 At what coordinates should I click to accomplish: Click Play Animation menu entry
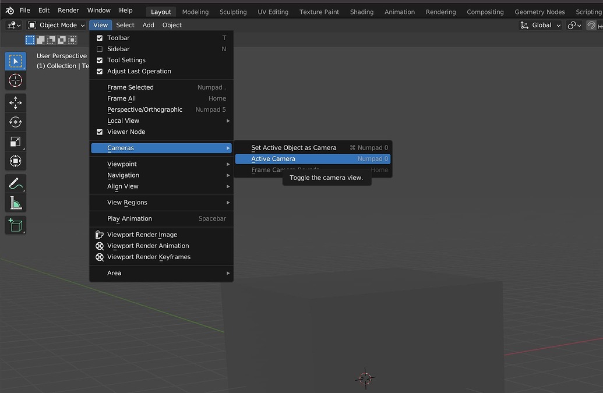(x=161, y=218)
